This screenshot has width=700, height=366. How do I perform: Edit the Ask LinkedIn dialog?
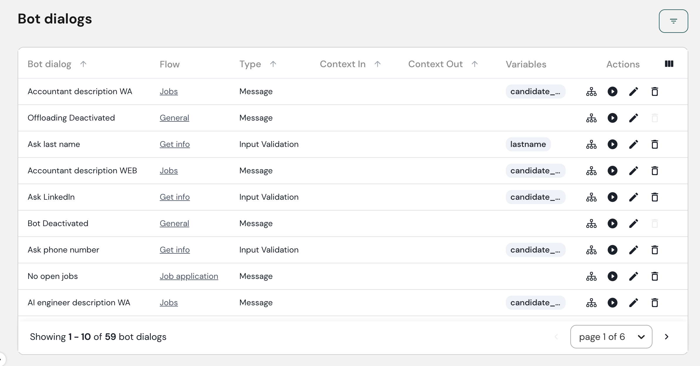(633, 197)
